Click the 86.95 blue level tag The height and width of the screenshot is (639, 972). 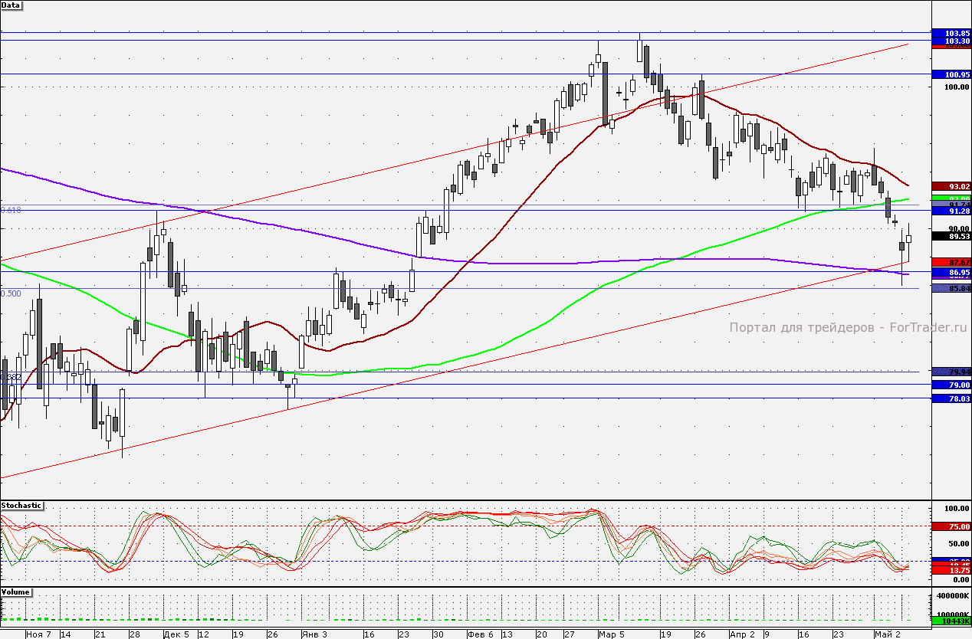[x=951, y=272]
